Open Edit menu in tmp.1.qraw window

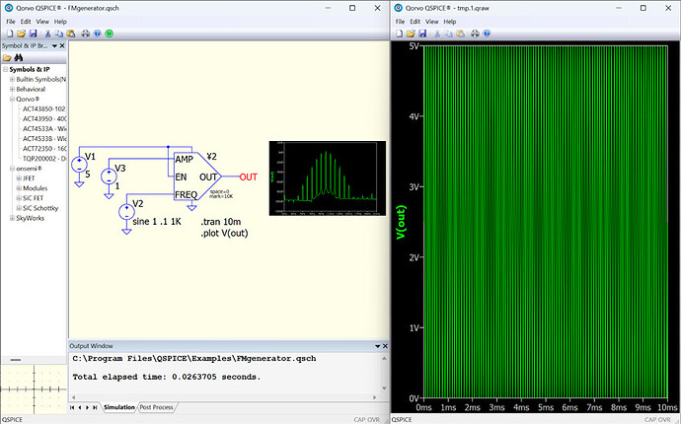416,22
